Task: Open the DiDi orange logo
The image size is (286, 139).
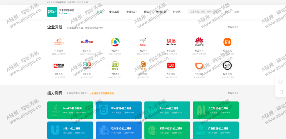Action: click(199, 65)
